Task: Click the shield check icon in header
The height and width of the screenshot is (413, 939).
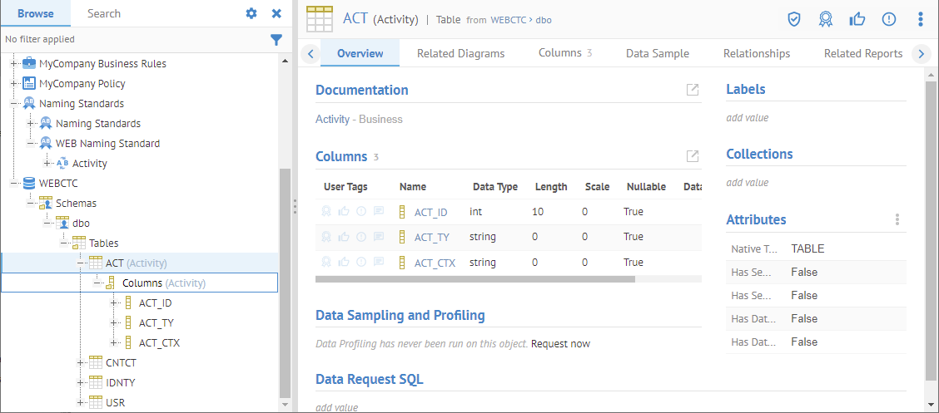Action: (x=794, y=19)
